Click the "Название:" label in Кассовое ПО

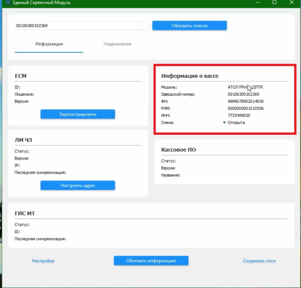(171, 175)
